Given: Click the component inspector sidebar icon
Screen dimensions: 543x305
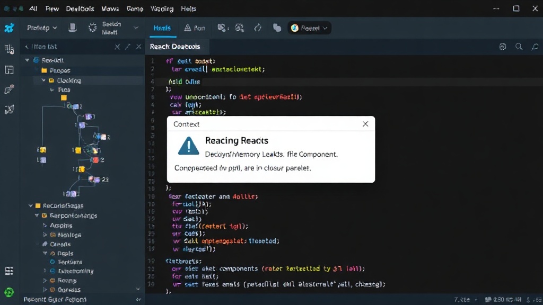Looking at the screenshot, I should (x=10, y=110).
